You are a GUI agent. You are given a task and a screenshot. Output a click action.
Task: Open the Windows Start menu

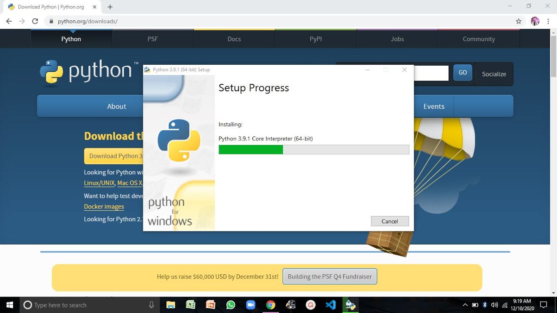click(x=9, y=305)
